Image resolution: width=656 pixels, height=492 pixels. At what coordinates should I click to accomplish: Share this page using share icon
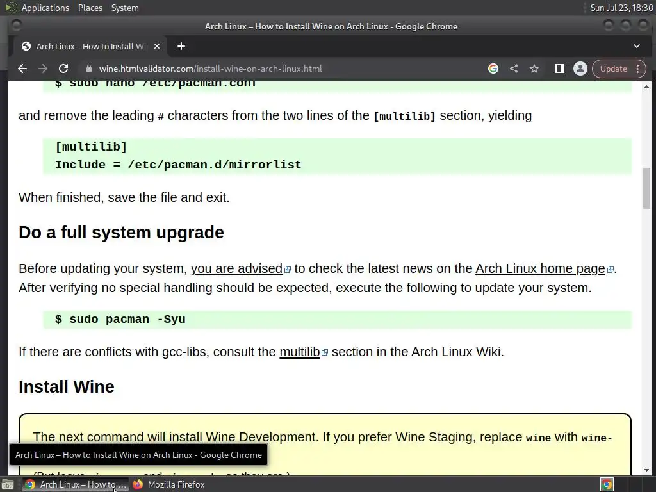coord(514,69)
